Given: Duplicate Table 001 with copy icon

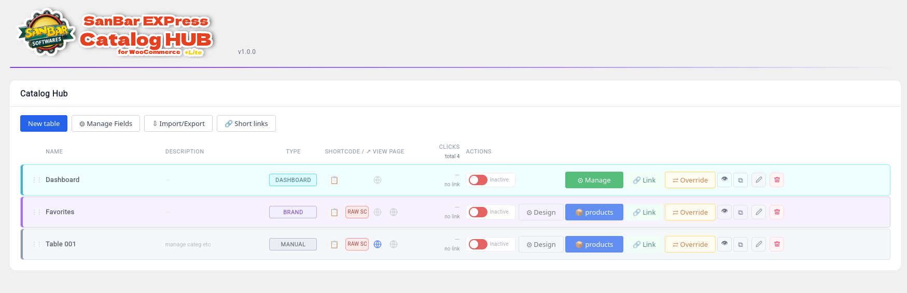Looking at the screenshot, I should click(741, 244).
